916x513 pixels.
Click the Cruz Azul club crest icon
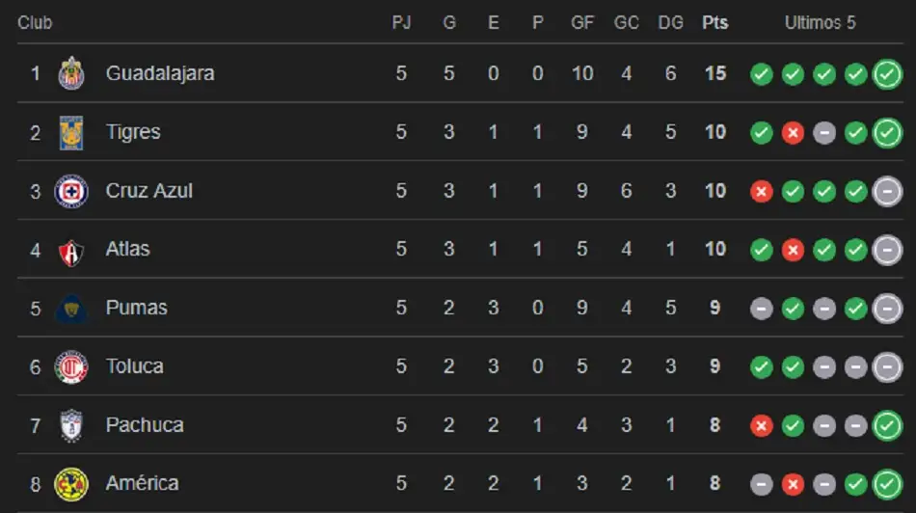point(71,191)
